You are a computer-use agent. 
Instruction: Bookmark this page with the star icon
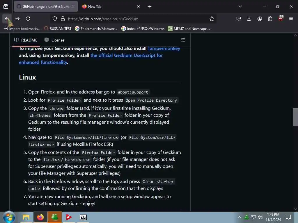pyautogui.click(x=212, y=19)
